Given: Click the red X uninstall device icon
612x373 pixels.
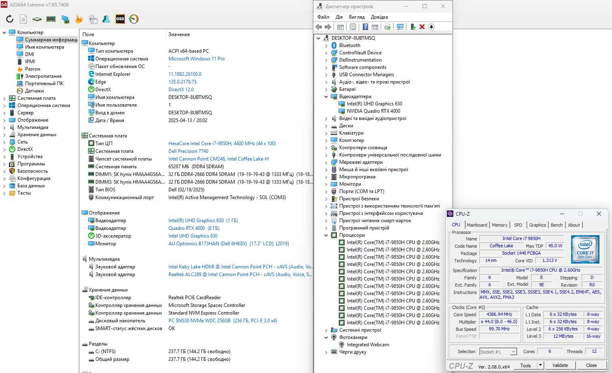Looking at the screenshot, I should point(422,27).
